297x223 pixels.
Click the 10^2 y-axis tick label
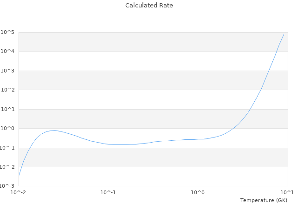coord(7,90)
